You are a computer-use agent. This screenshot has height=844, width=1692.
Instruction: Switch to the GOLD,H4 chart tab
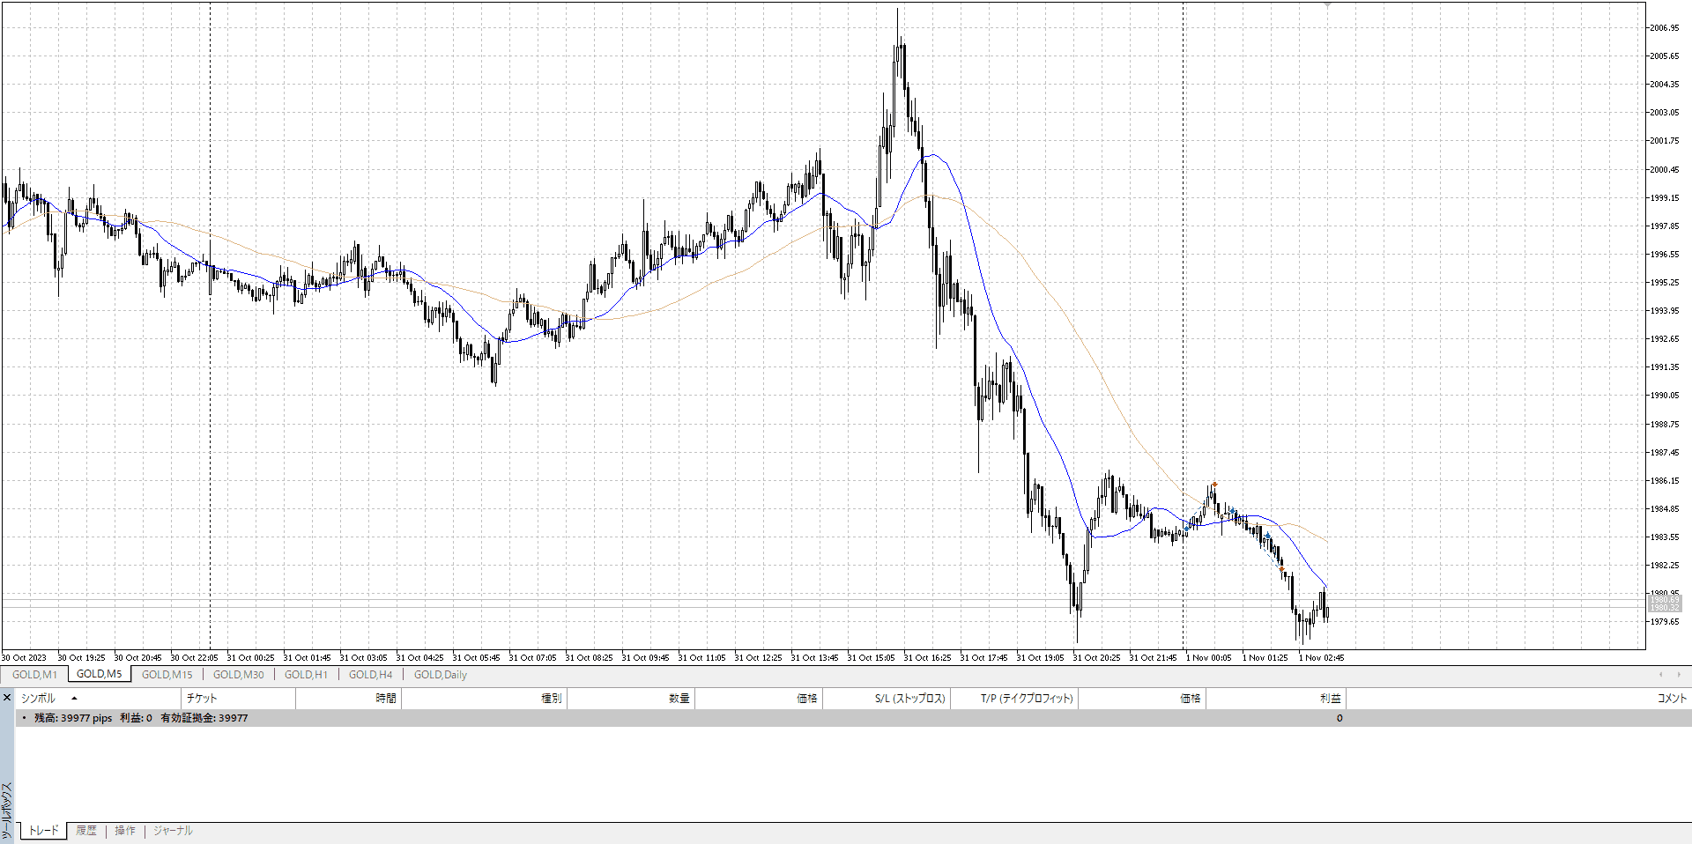(x=370, y=675)
